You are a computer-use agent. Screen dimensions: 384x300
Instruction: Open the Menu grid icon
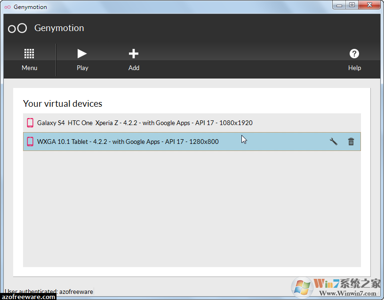click(x=29, y=54)
